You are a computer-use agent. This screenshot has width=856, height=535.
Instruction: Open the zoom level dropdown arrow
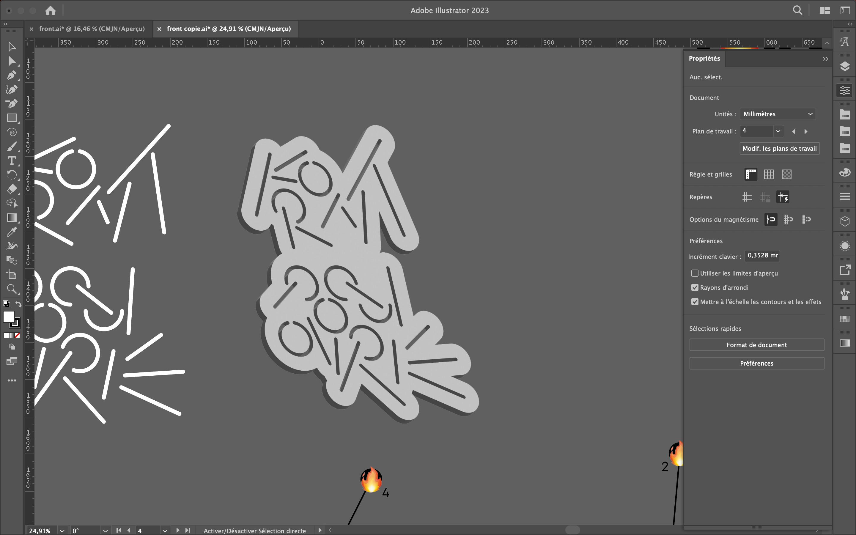tap(62, 531)
